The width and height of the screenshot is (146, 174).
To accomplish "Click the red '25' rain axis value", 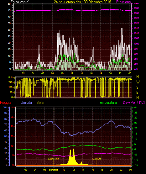I will 12,117.
